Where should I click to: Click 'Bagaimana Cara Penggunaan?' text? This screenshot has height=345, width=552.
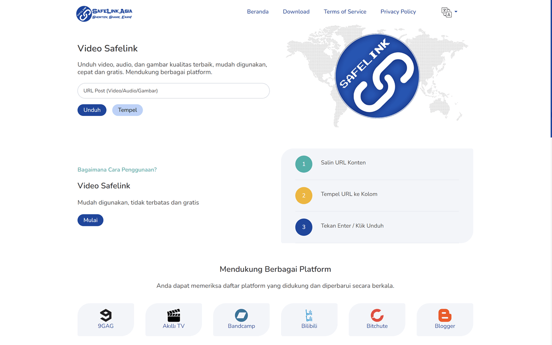click(117, 170)
